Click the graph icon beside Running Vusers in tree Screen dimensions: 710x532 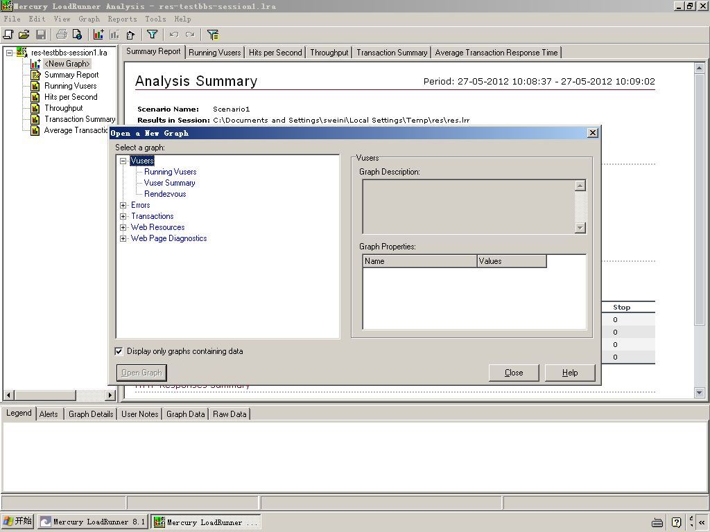[x=35, y=86]
